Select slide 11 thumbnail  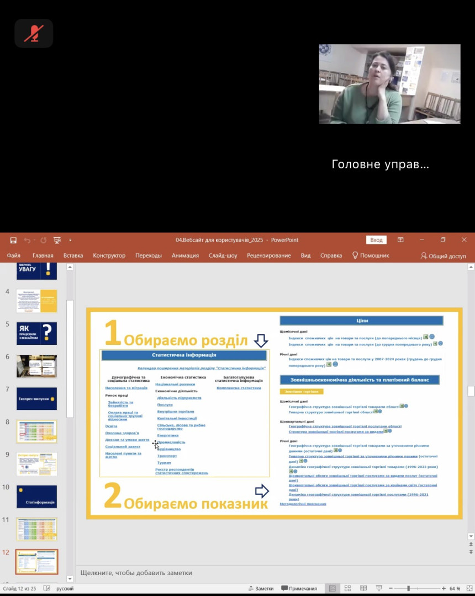(x=36, y=529)
